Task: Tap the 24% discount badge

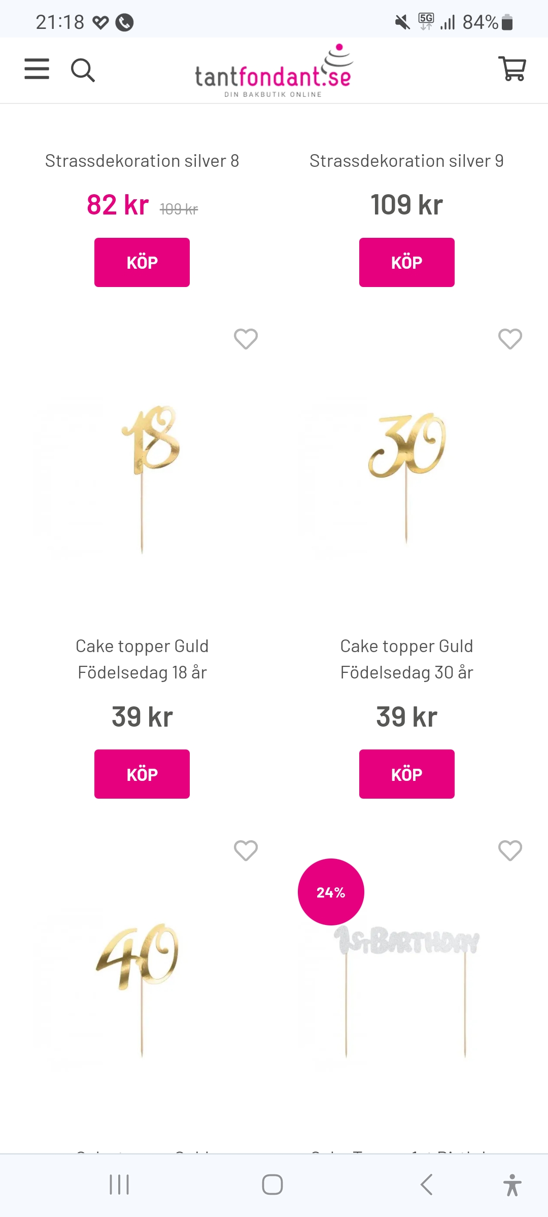Action: [331, 892]
